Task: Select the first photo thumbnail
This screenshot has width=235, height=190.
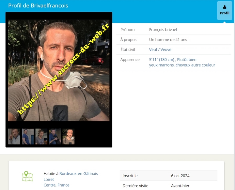Action: click(x=14, y=137)
